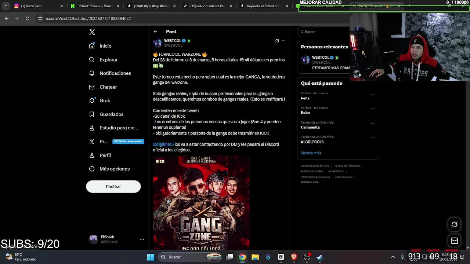The image size is (470, 264).
Task: Open Premium 50% de descuento item
Action: 116,142
